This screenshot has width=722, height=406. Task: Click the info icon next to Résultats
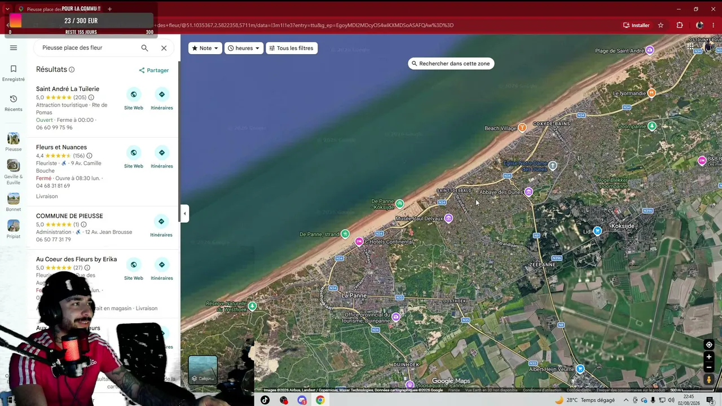click(x=72, y=69)
